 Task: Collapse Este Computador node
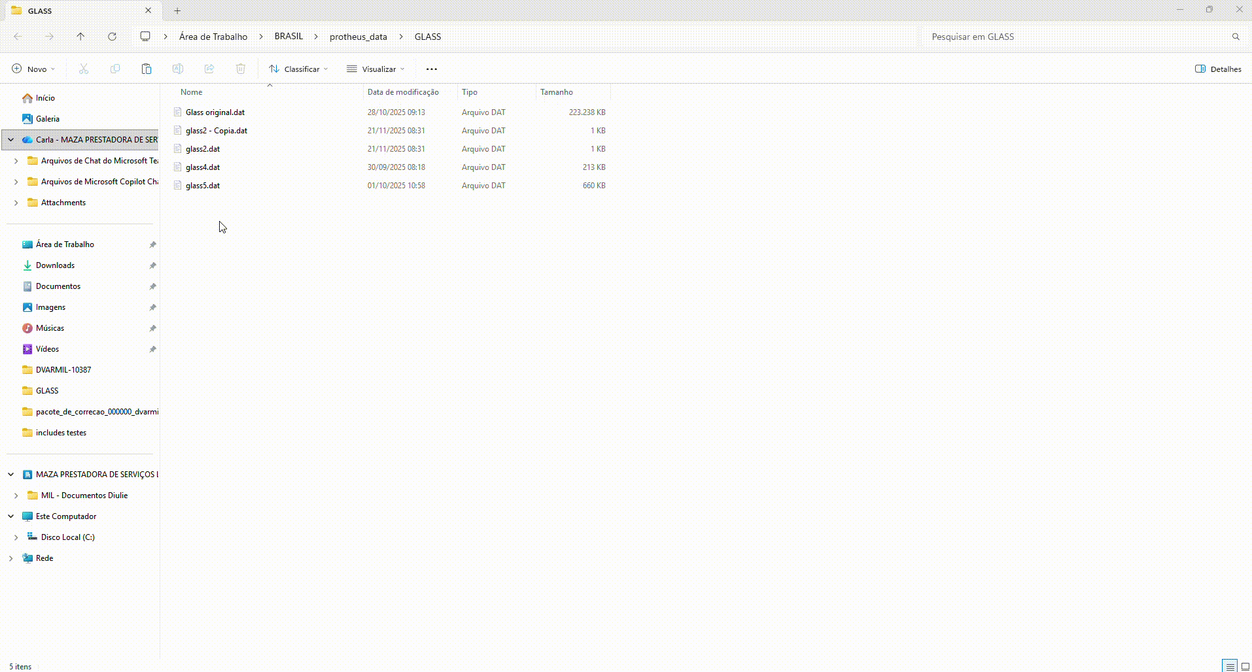pos(11,516)
